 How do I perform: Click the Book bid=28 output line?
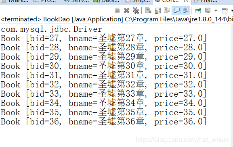(103, 48)
